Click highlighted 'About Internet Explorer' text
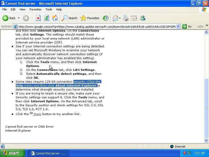209x157 pixels. [x=76, y=86]
